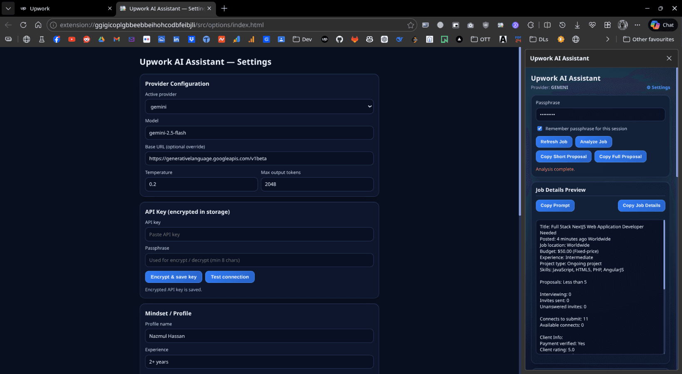Click the GitLab fox bookmark
This screenshot has height=374, width=682.
(355, 39)
